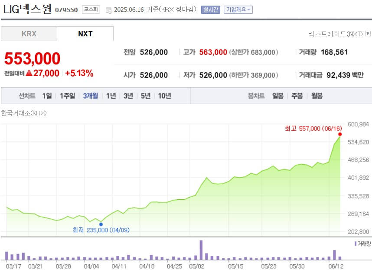Open the 기업개요 dropdown
Screen dimensions: 372x272
point(238,10)
